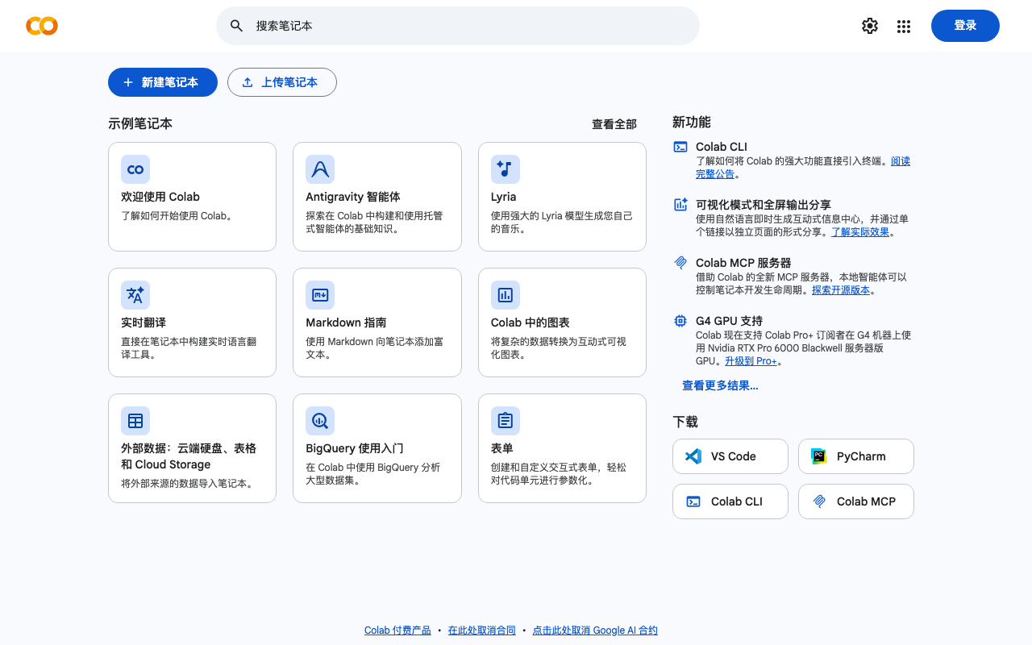This screenshot has height=645, width=1032.
Task: Click the Antigravity 智能体 card icon
Action: [320, 169]
